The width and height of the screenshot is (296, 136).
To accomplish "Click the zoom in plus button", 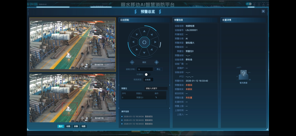I will click(156, 62).
